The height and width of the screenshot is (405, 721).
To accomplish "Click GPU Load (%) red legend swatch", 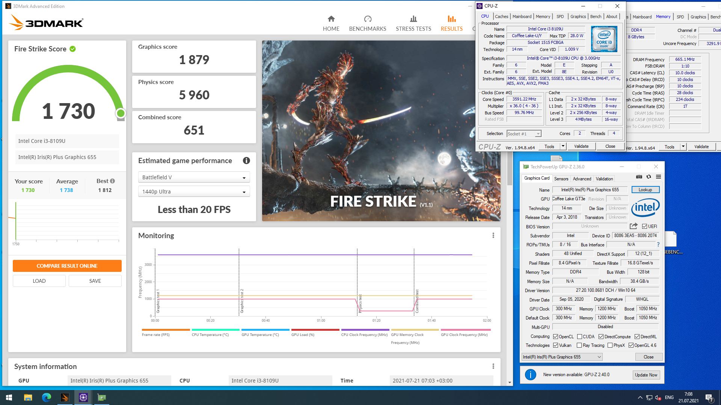I will [x=315, y=330].
